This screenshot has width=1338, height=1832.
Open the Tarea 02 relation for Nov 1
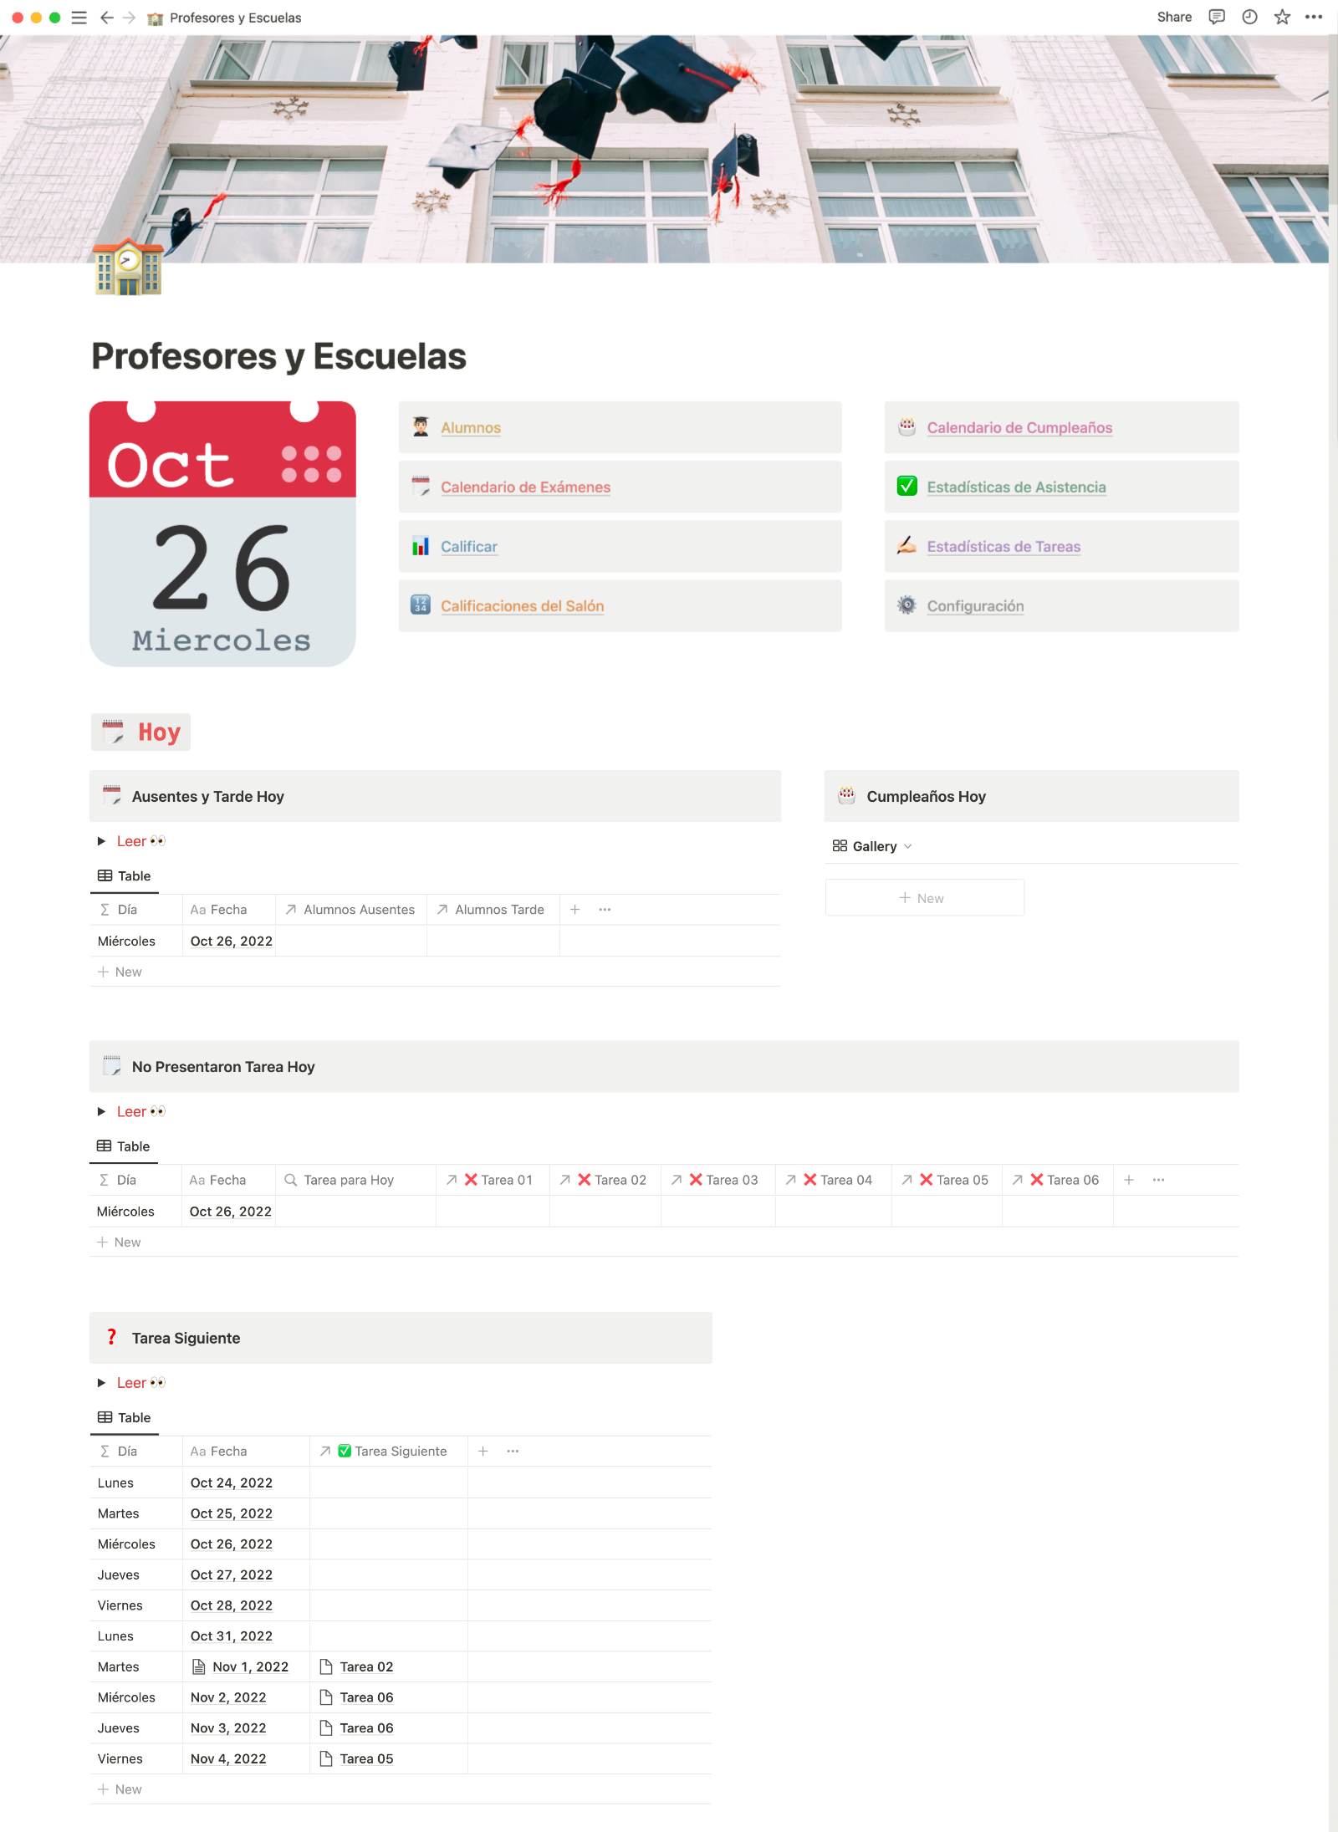tap(366, 1666)
